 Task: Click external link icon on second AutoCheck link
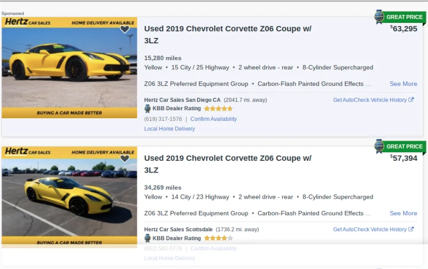411,230
